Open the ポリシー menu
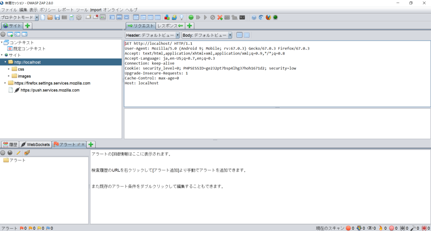The width and height of the screenshot is (431, 231). [x=47, y=10]
